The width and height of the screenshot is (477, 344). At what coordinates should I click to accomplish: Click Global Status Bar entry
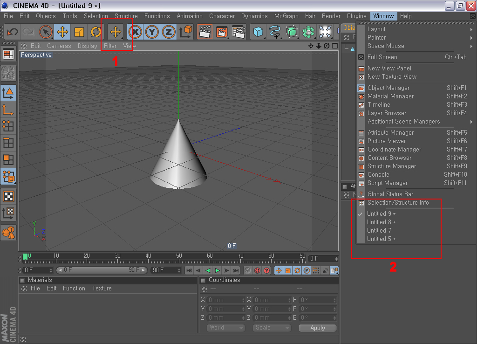[416, 194]
